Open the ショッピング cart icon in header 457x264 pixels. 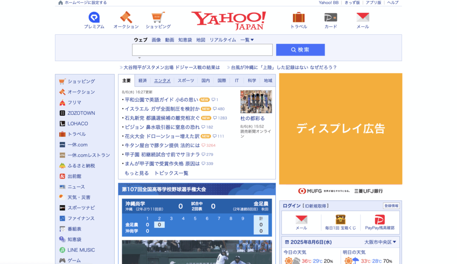[158, 17]
